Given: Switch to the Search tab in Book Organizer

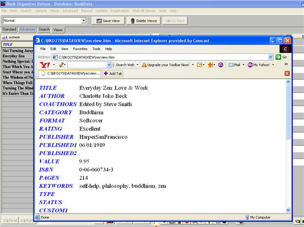Looking at the screenshot, I should coord(44,29).
